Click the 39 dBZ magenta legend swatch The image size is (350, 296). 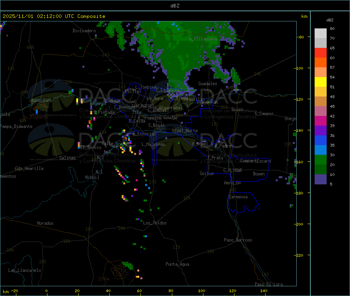pos(320,121)
